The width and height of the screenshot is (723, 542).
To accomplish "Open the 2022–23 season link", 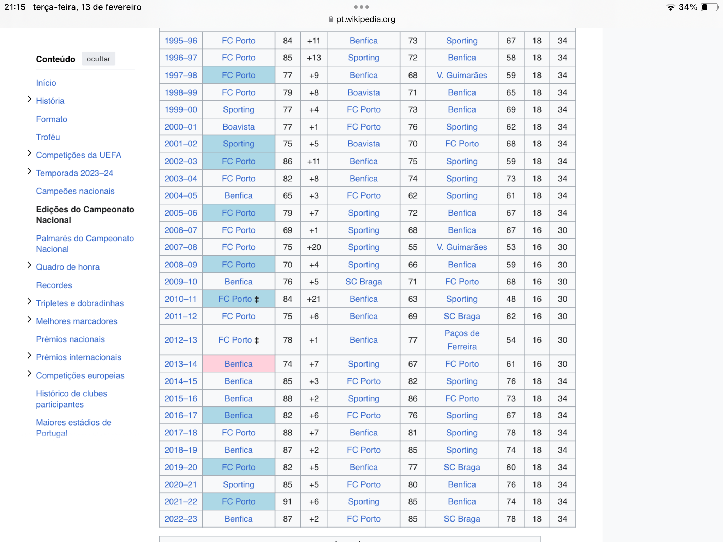I will pyautogui.click(x=181, y=519).
